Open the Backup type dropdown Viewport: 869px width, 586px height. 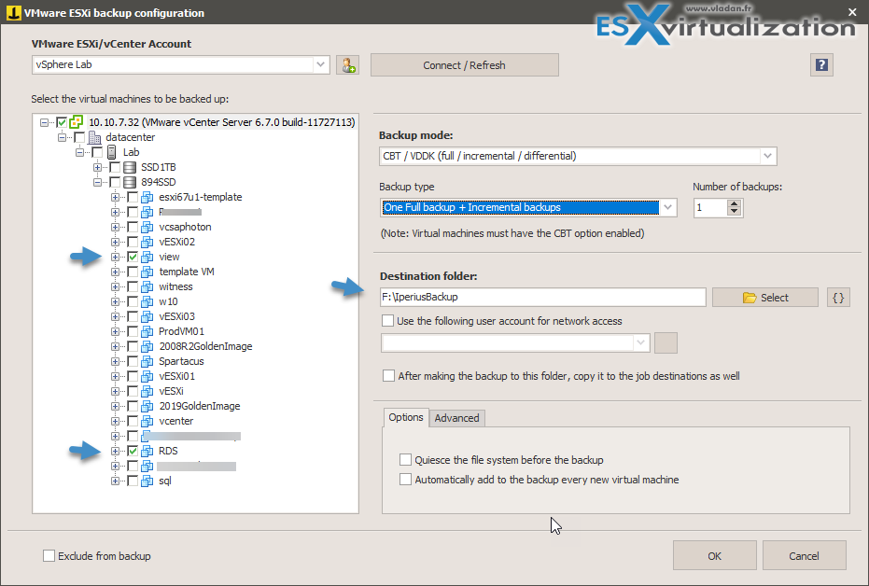pyautogui.click(x=667, y=208)
